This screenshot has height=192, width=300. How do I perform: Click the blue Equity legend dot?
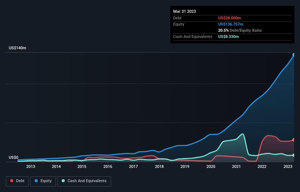(36, 181)
